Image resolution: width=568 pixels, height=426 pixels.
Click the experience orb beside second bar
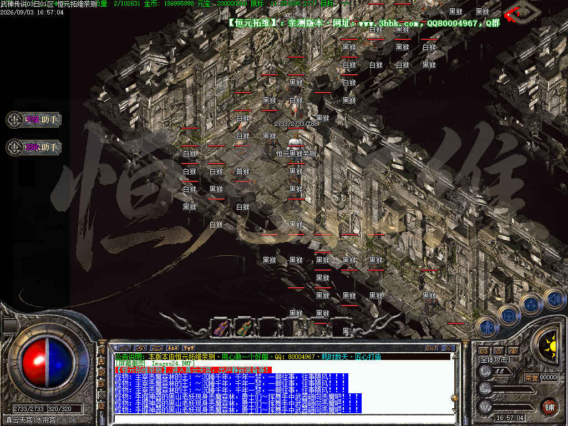pyautogui.click(x=485, y=389)
